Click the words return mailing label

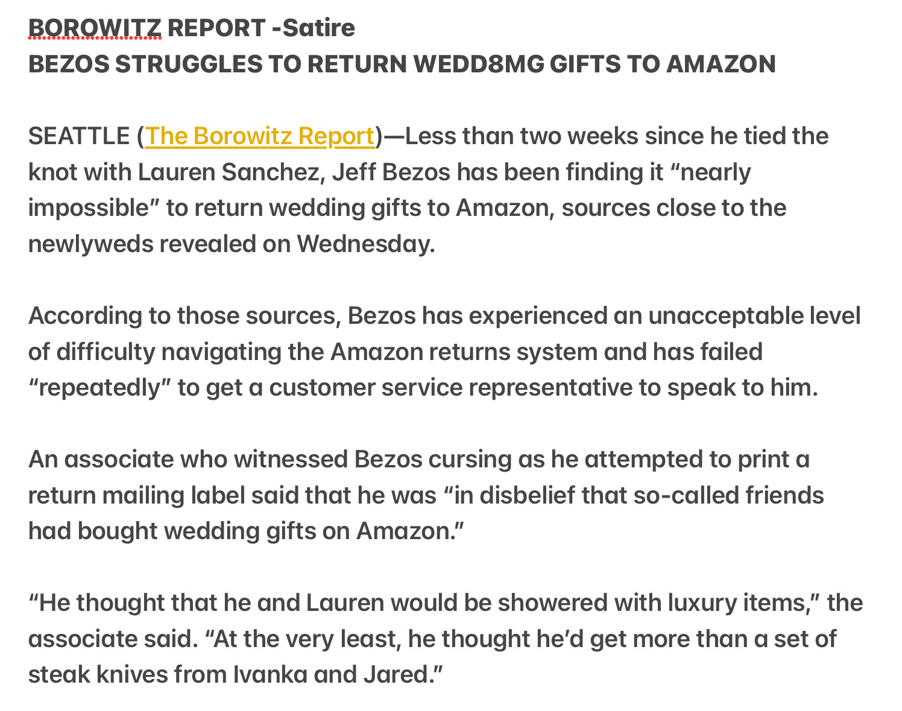(x=137, y=495)
